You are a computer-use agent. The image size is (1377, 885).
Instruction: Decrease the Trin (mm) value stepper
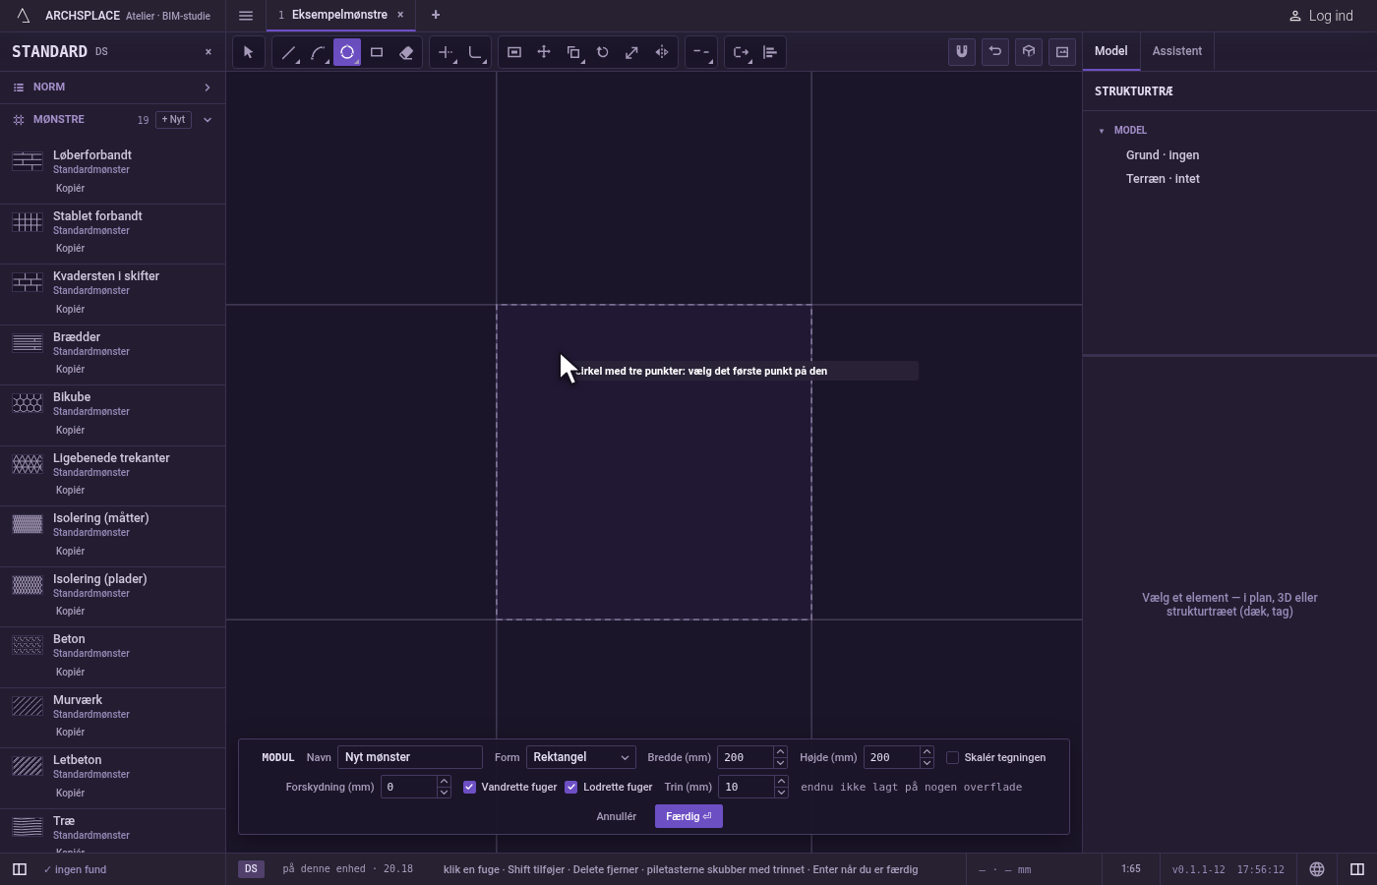pos(780,793)
